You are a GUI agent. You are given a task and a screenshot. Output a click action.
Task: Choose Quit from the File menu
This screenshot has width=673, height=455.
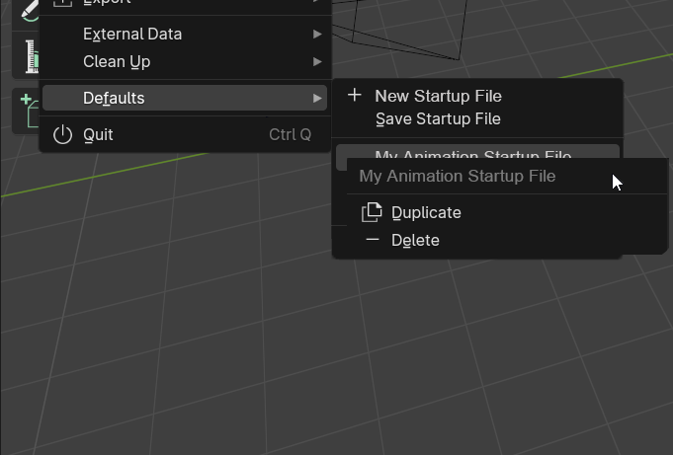(185, 134)
